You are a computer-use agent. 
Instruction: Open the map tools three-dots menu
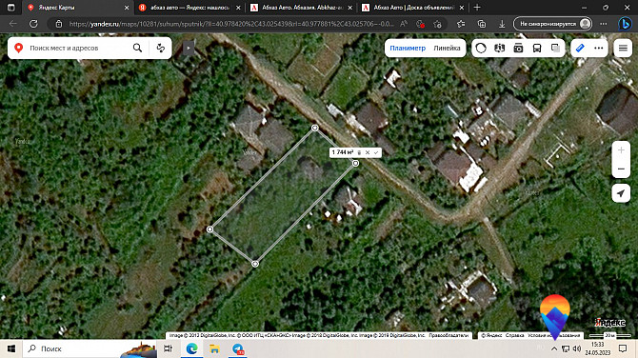tap(599, 48)
